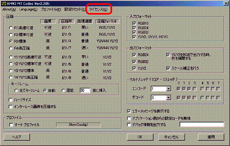Open the エンコード thread count dropdown
The image size is (230, 146).
[x=169, y=89]
